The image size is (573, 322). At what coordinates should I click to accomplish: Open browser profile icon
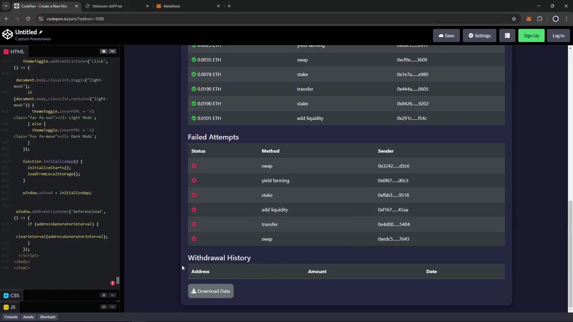pyautogui.click(x=556, y=19)
